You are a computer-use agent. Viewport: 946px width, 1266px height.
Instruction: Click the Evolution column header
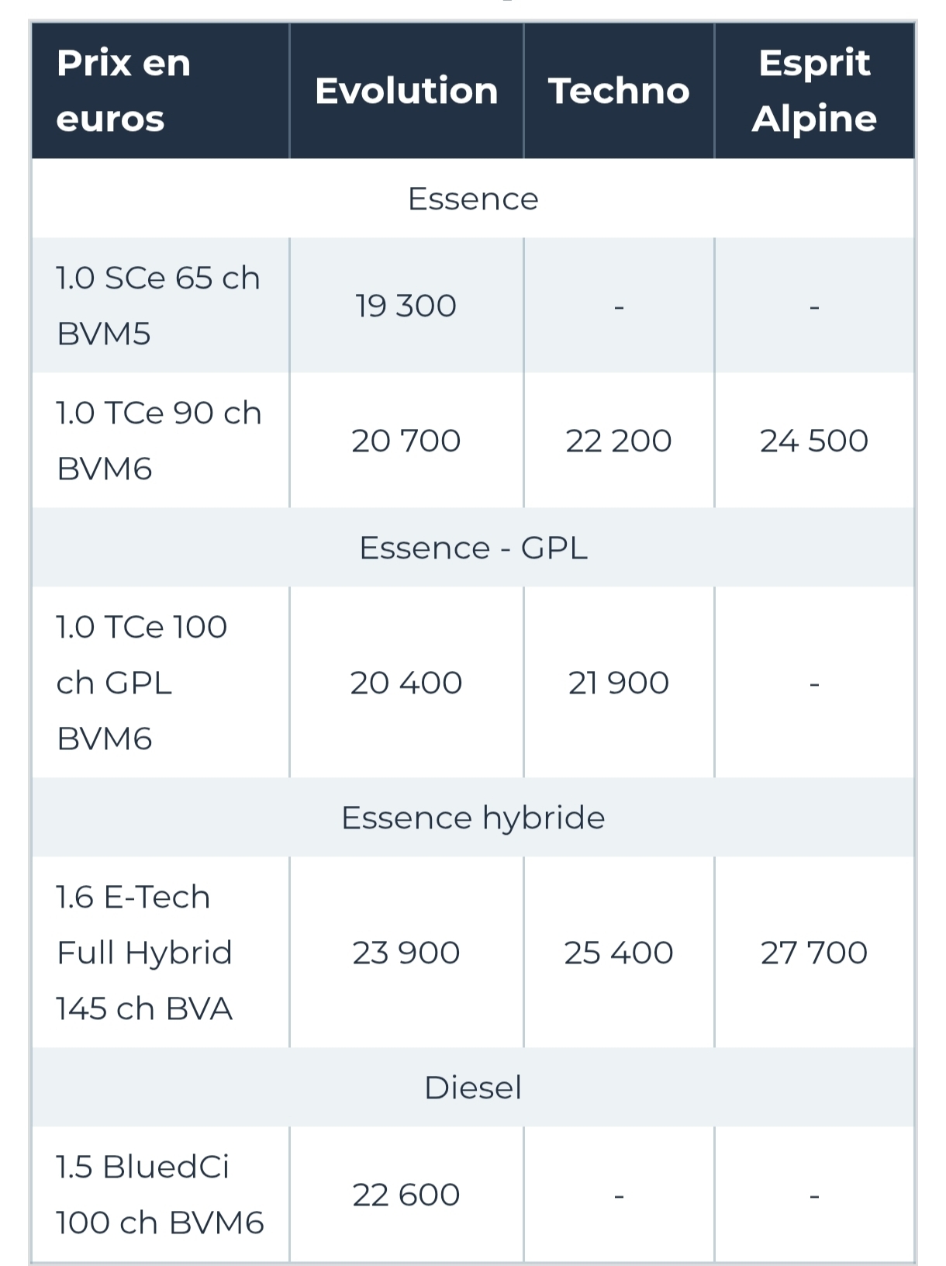406,91
